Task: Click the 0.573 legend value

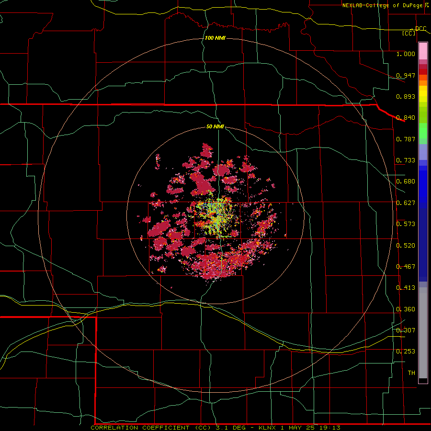Action: (406, 224)
